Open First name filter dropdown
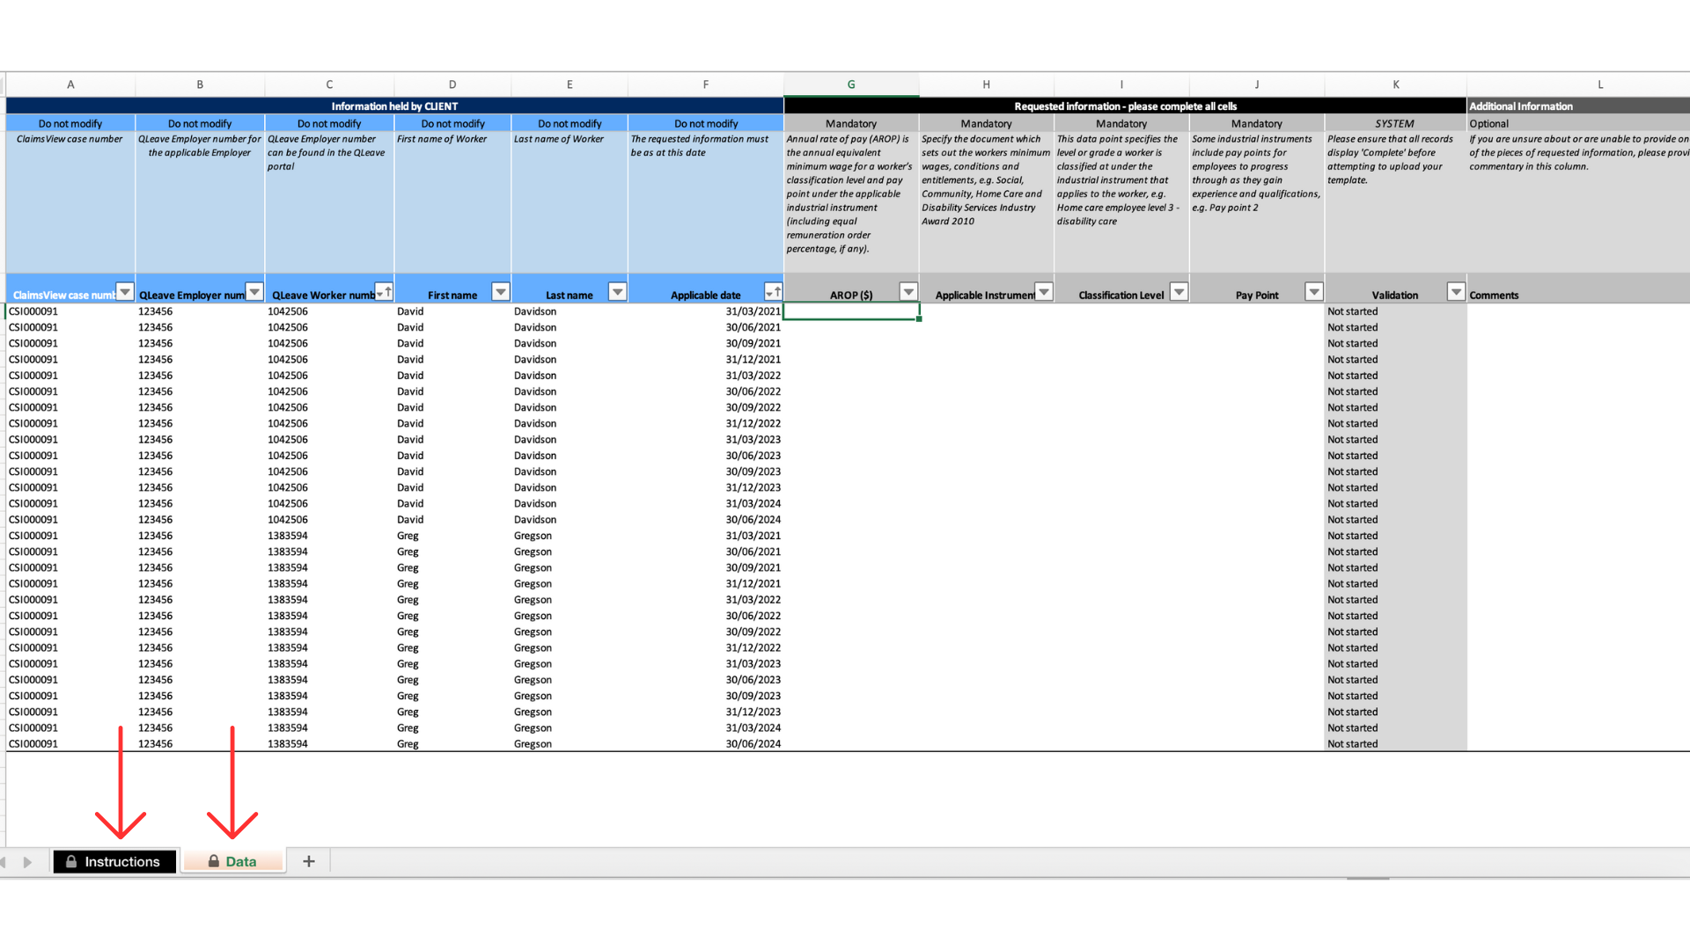This screenshot has width=1690, height=950. (501, 292)
